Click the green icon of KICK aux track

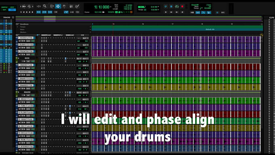coord(17,58)
